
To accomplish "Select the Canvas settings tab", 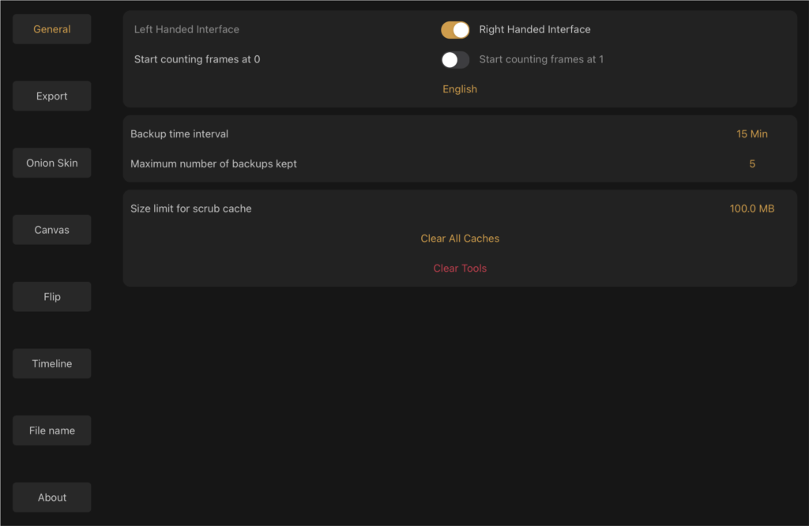I will coord(51,230).
